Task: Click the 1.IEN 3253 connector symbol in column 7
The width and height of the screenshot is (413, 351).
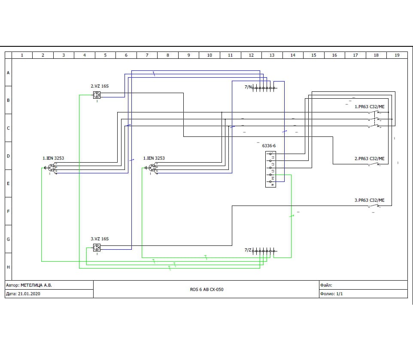Action: pyautogui.click(x=152, y=169)
